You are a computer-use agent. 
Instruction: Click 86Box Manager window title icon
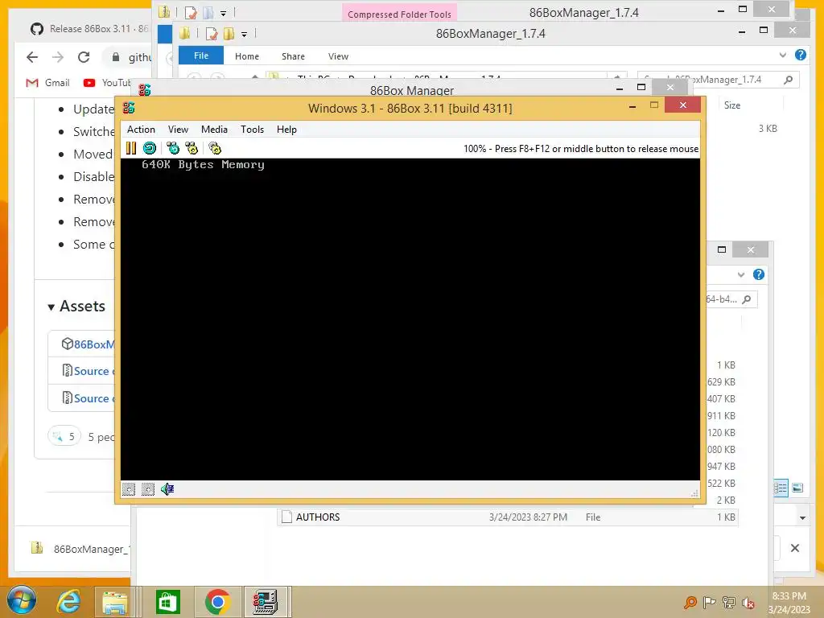coord(145,90)
